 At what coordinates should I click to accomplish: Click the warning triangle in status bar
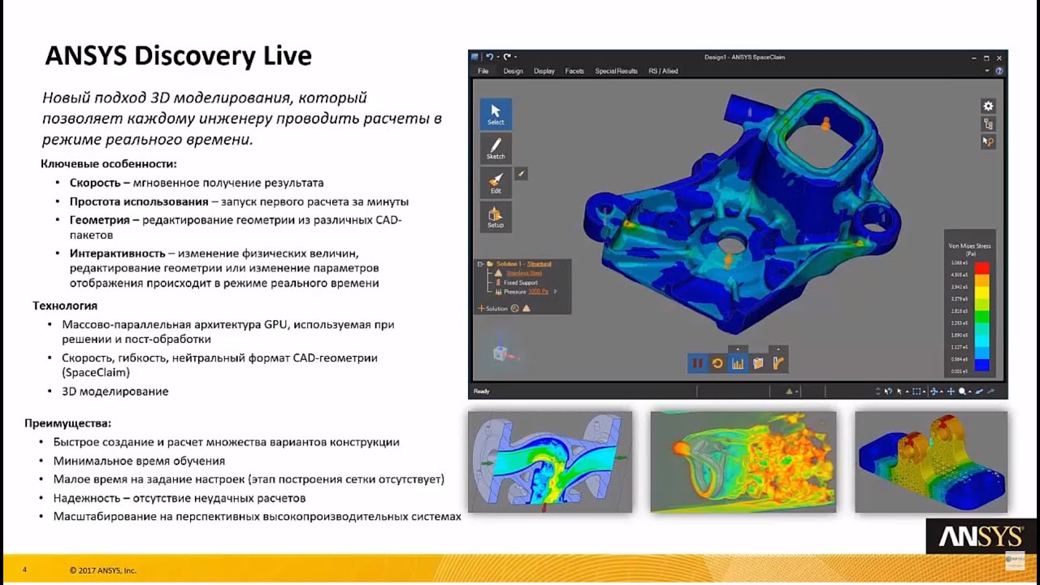tap(789, 392)
